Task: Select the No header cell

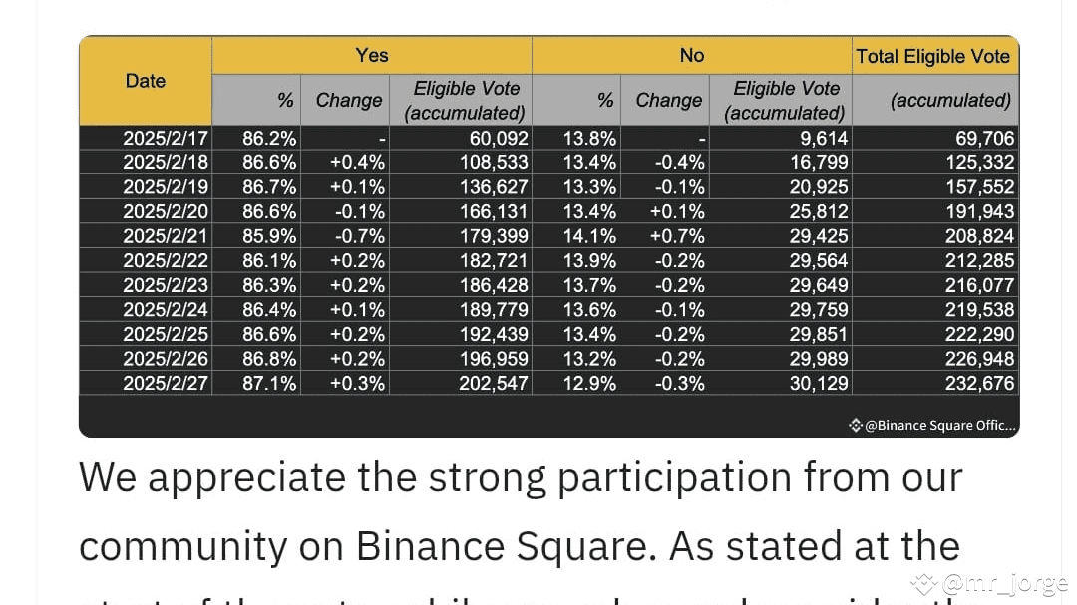Action: [691, 56]
